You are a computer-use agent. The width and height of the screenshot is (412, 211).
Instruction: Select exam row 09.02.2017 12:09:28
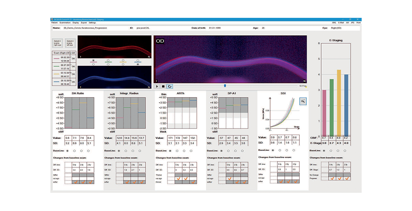pyautogui.click(x=64, y=59)
